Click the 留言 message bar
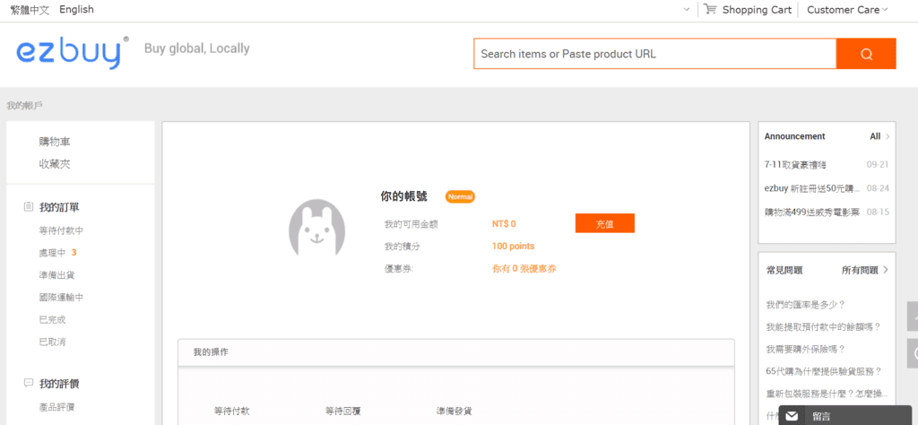Image resolution: width=918 pixels, height=425 pixels. (x=844, y=416)
